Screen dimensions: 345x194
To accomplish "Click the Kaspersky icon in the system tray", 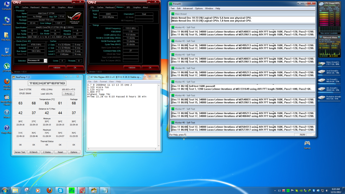I will click(284, 191).
